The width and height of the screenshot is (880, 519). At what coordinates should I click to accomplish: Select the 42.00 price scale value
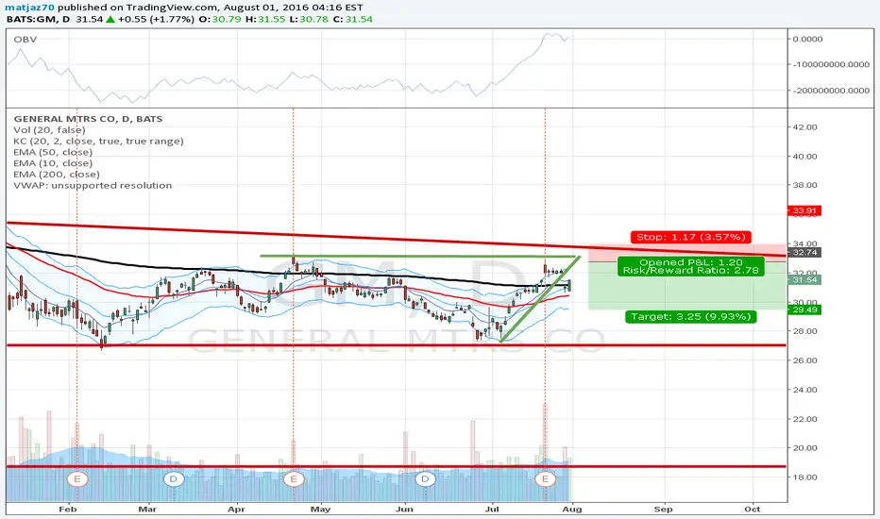pyautogui.click(x=804, y=127)
